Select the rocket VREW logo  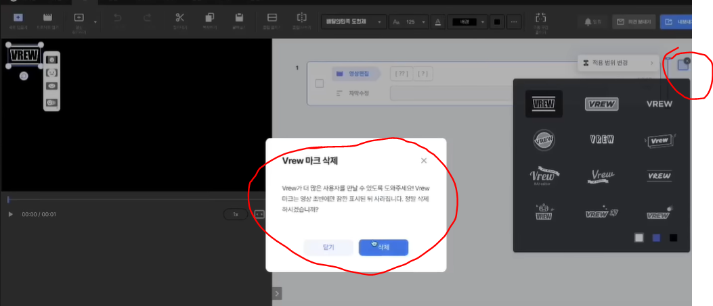(x=601, y=212)
